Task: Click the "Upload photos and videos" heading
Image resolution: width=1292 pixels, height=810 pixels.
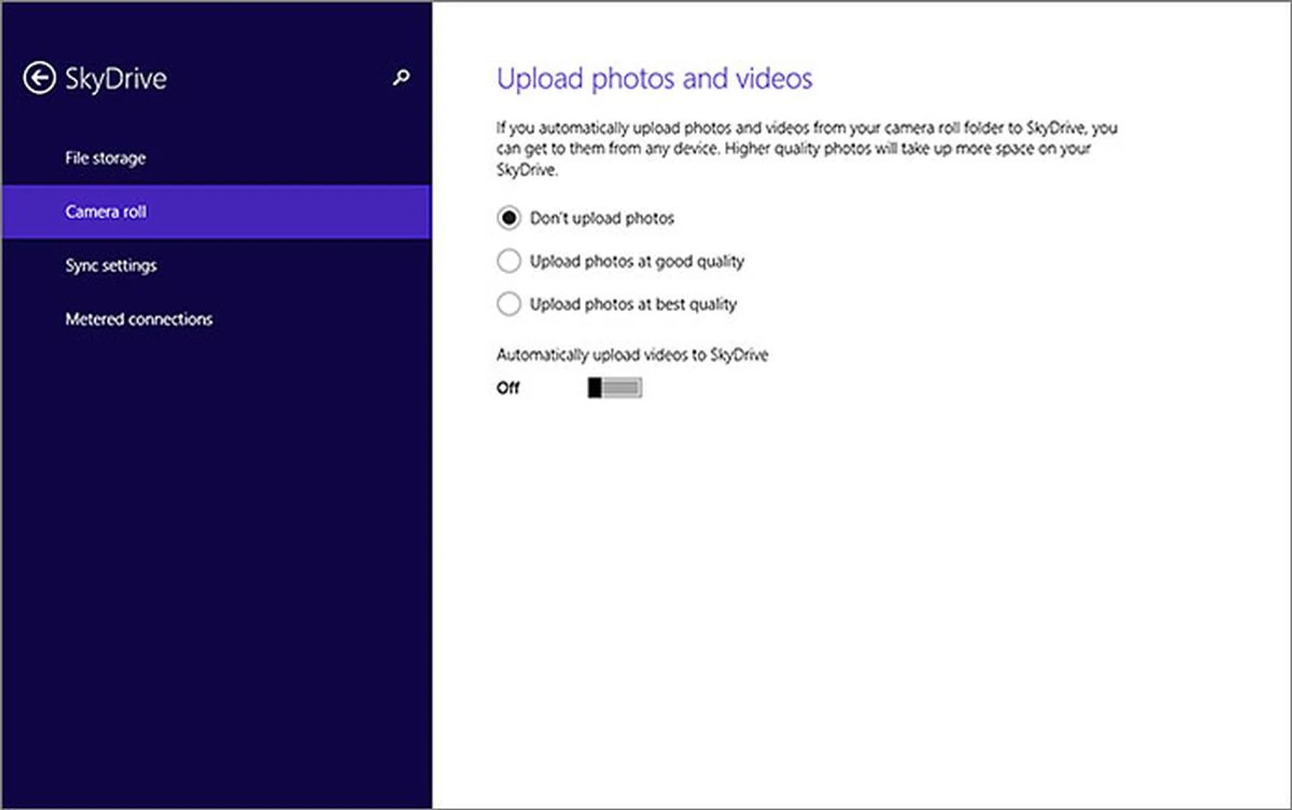Action: click(x=654, y=79)
